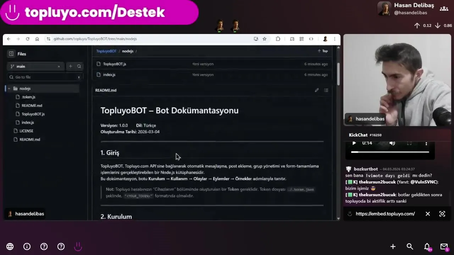Open notifications bell with 9+ badge
This screenshot has width=454, height=255.
pos(428,247)
